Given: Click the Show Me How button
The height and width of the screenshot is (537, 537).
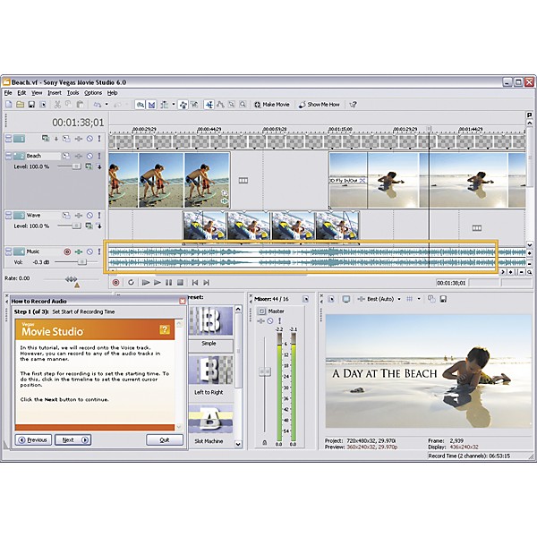Looking at the screenshot, I should point(320,105).
